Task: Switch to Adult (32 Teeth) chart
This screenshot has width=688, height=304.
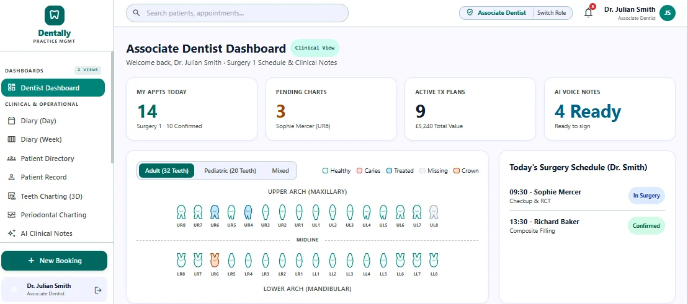Action: pyautogui.click(x=167, y=171)
